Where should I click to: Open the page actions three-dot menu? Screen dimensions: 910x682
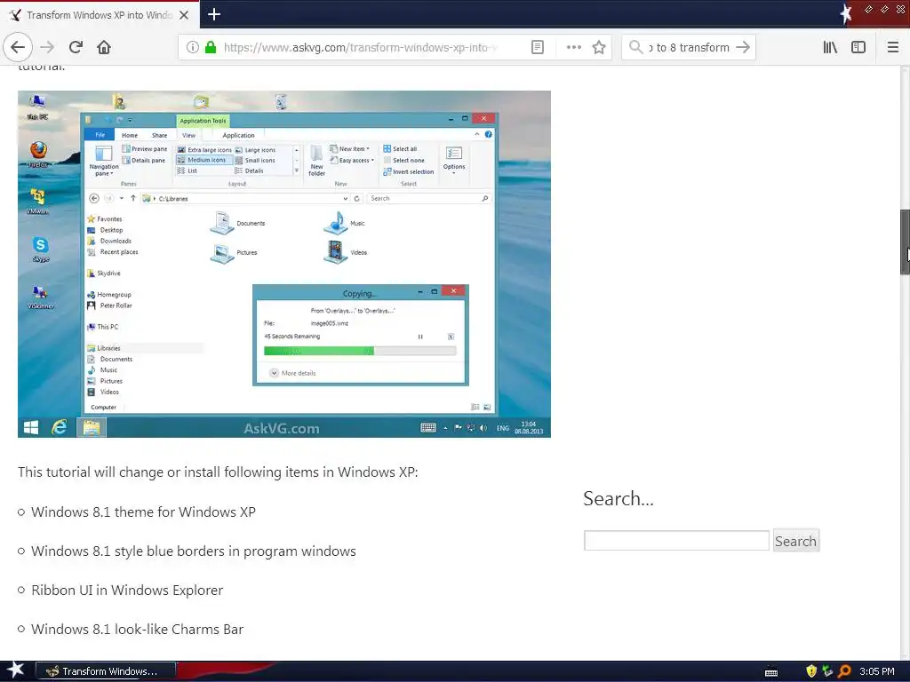click(573, 47)
